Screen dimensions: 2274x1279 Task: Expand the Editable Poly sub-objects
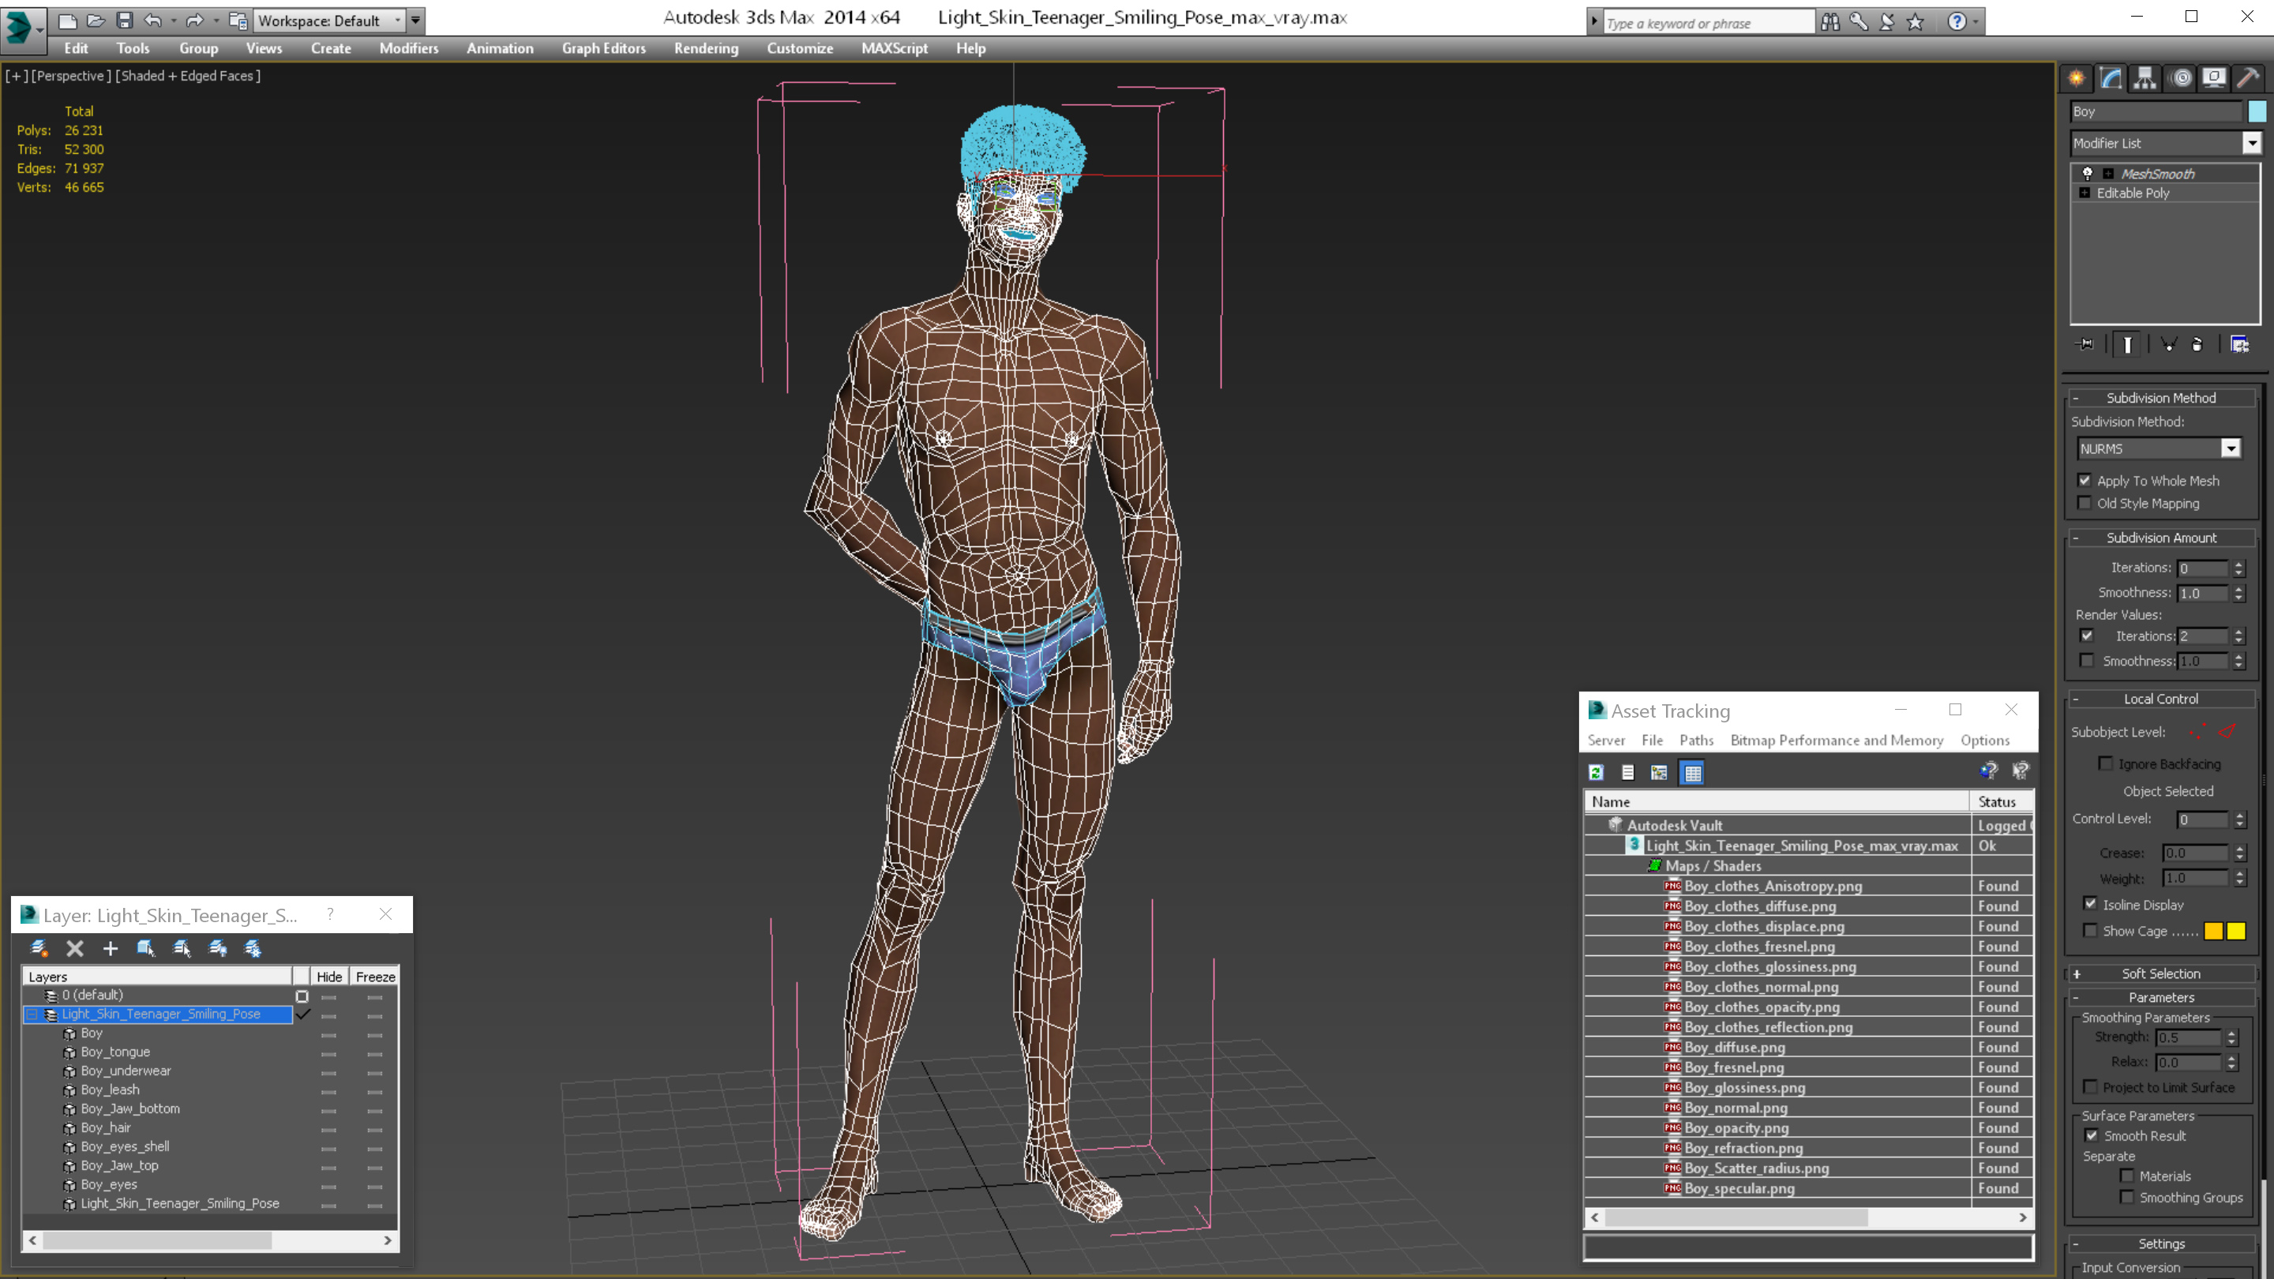(2085, 193)
